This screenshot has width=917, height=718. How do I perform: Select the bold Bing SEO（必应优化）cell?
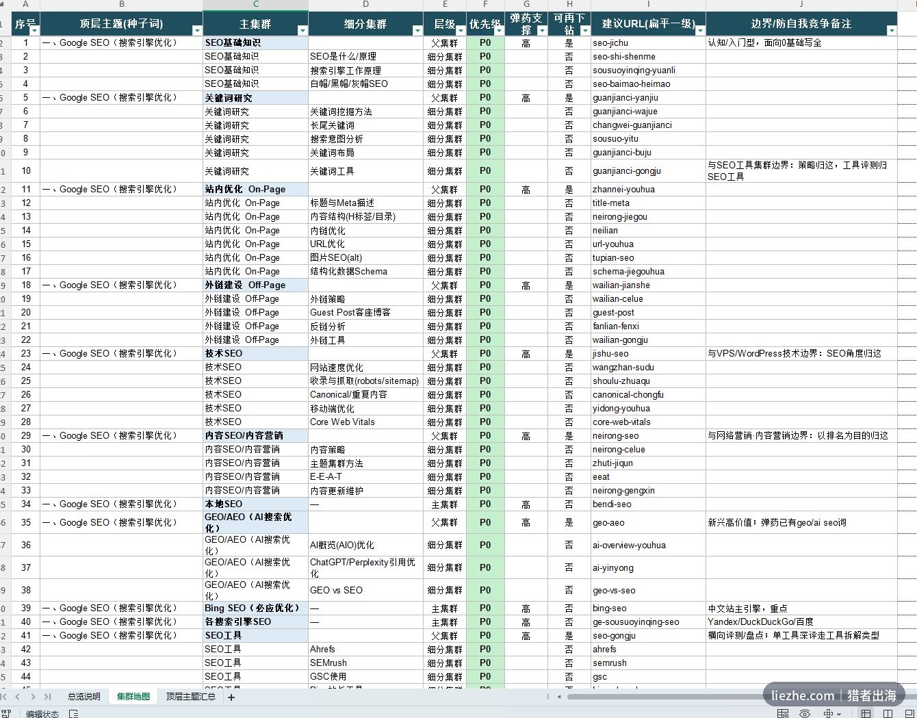256,608
